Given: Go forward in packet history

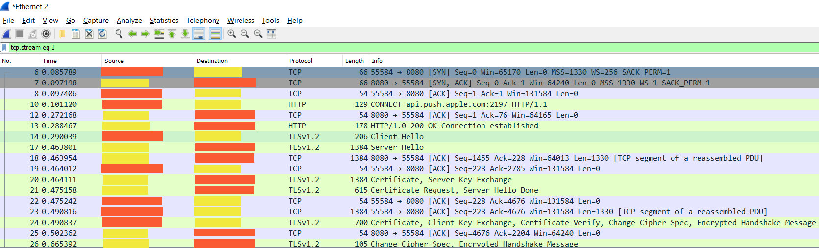Looking at the screenshot, I should tap(145, 34).
